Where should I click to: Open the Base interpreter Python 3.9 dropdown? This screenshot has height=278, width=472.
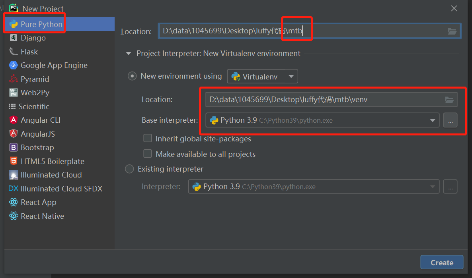tap(432, 120)
